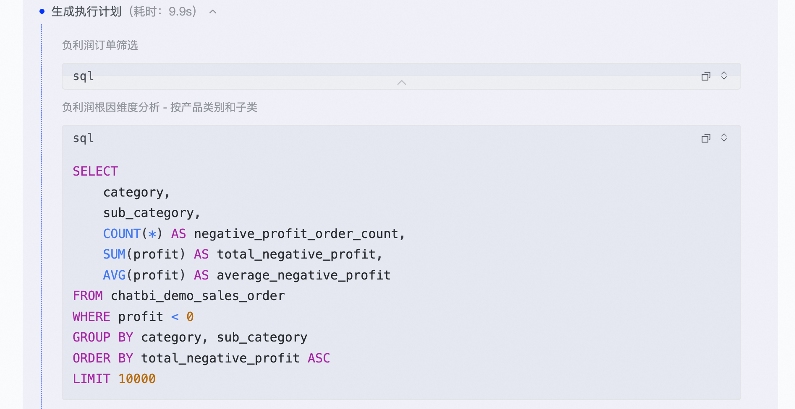Click the ASC keyword in ORDER BY
795x409 pixels.
pos(319,358)
